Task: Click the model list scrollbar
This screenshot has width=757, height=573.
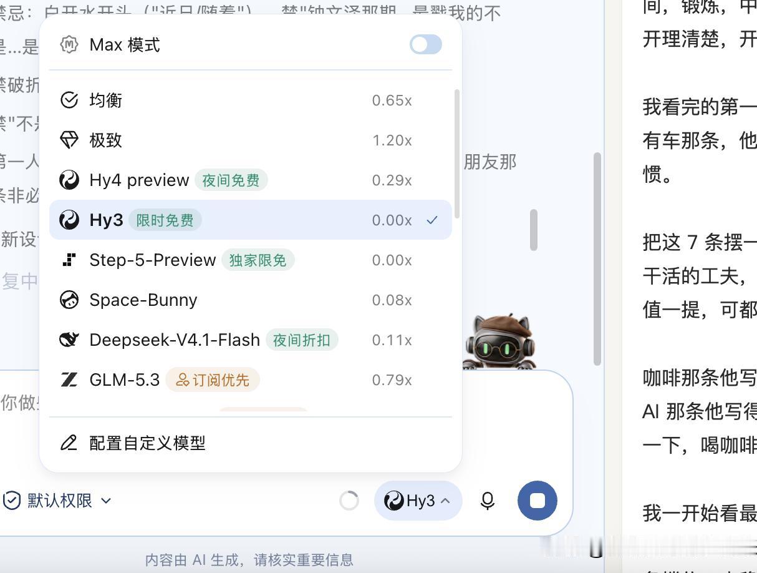Action: click(x=457, y=154)
